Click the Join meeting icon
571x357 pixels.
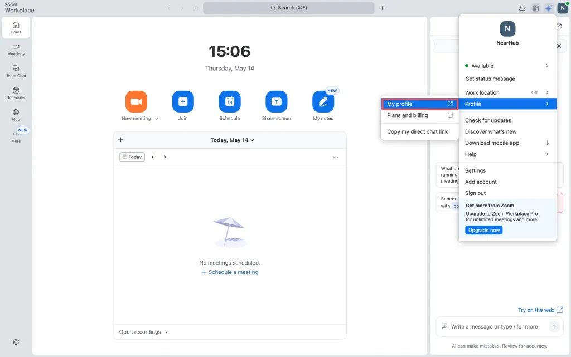coord(183,101)
